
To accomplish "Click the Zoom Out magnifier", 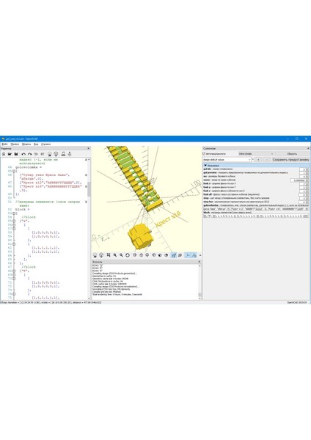I will click(121, 255).
